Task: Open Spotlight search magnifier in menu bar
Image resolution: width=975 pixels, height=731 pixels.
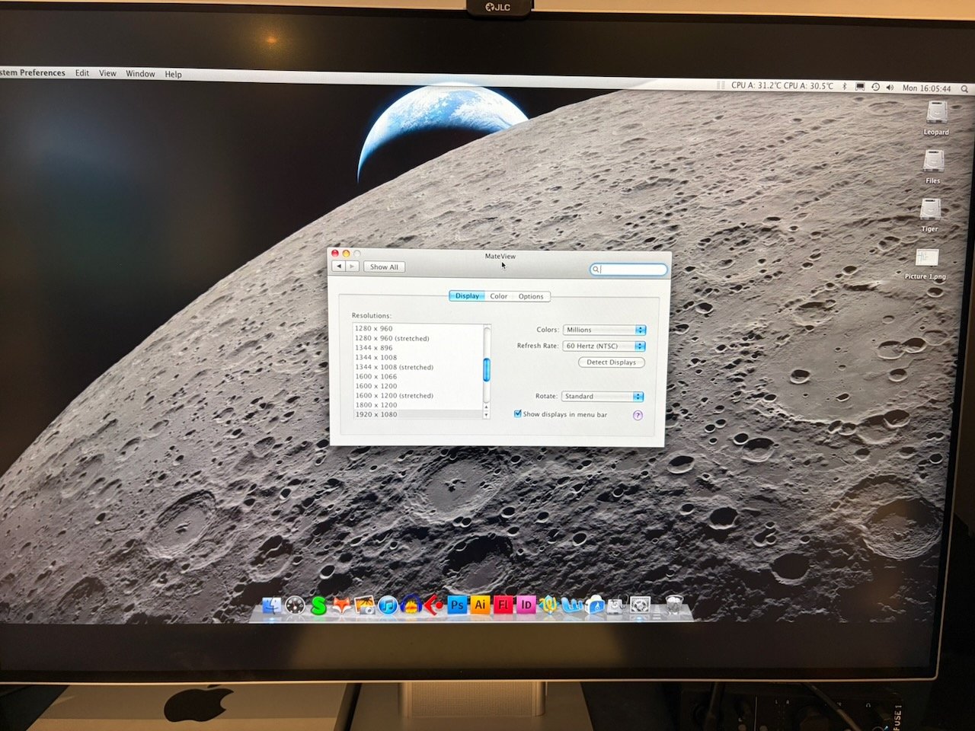Action: tap(964, 88)
